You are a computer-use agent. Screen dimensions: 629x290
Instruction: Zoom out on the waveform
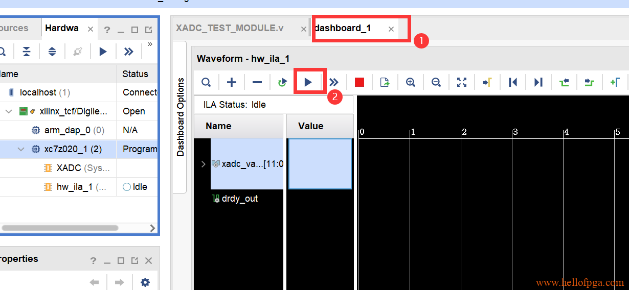click(436, 82)
